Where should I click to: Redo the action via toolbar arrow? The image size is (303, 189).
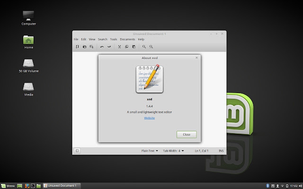click(109, 47)
